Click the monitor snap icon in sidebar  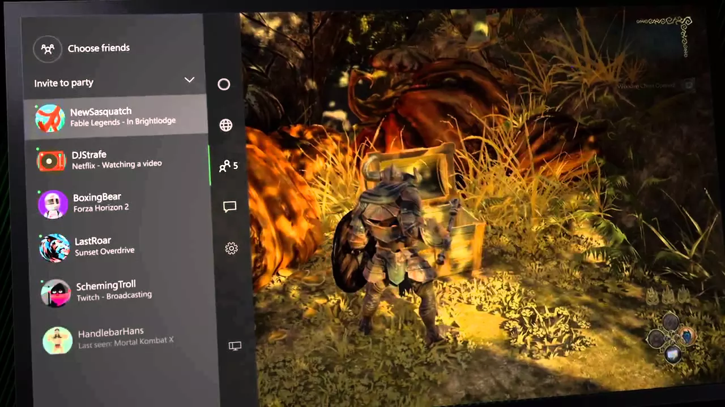click(234, 346)
